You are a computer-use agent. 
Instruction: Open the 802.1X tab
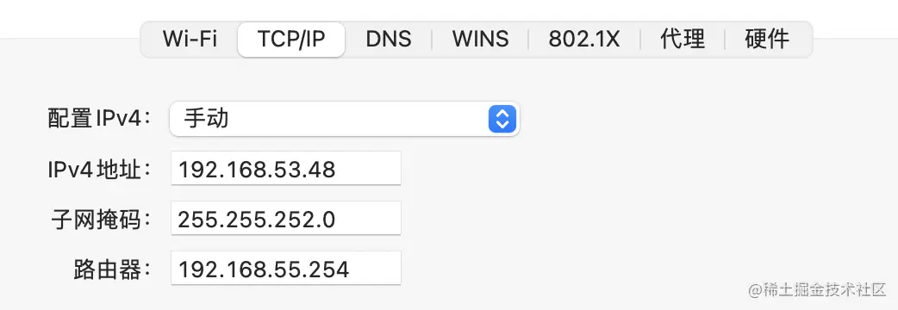click(x=583, y=40)
